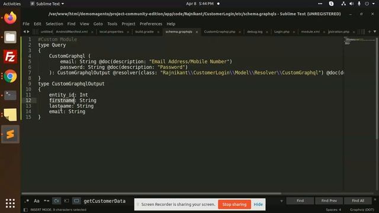
Task: Open the system menu dropdown arrow
Action: coord(374,4)
